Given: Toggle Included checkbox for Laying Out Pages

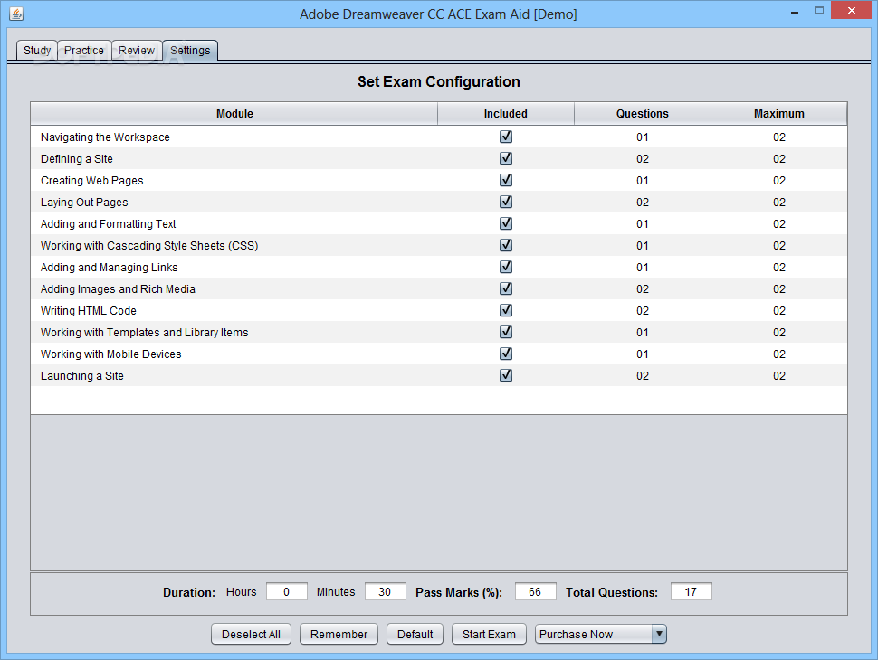Looking at the screenshot, I should pos(506,202).
